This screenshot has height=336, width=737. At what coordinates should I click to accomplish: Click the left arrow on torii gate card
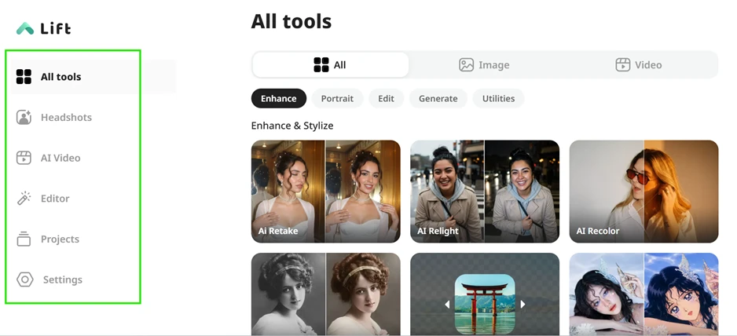(x=447, y=305)
